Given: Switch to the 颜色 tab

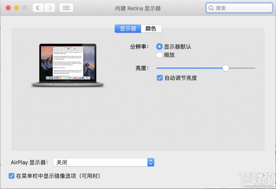Looking at the screenshot, I should (151, 29).
